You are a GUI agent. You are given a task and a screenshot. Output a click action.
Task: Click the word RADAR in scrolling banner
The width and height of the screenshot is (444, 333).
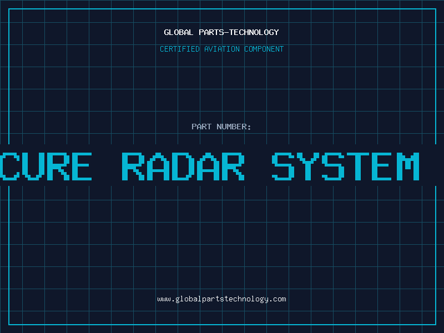click(x=183, y=166)
